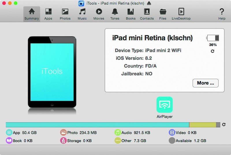Click the Jailbreak status NO
This screenshot has width=231, height=155.
click(149, 74)
